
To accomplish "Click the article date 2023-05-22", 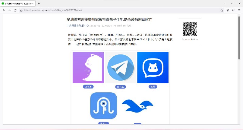I will (x=101, y=26).
